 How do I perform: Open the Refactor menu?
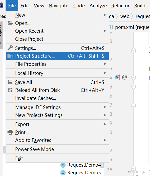[x=120, y=6]
